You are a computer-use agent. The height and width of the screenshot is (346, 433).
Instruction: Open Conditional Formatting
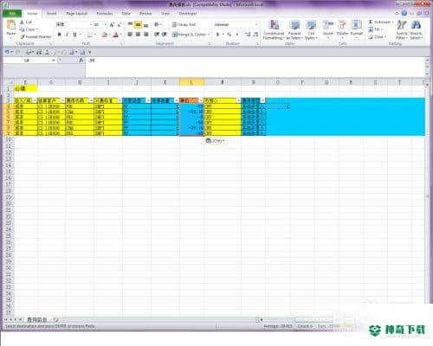coord(274,29)
